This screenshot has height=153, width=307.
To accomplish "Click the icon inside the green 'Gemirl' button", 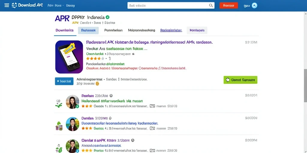I will point(228,80).
